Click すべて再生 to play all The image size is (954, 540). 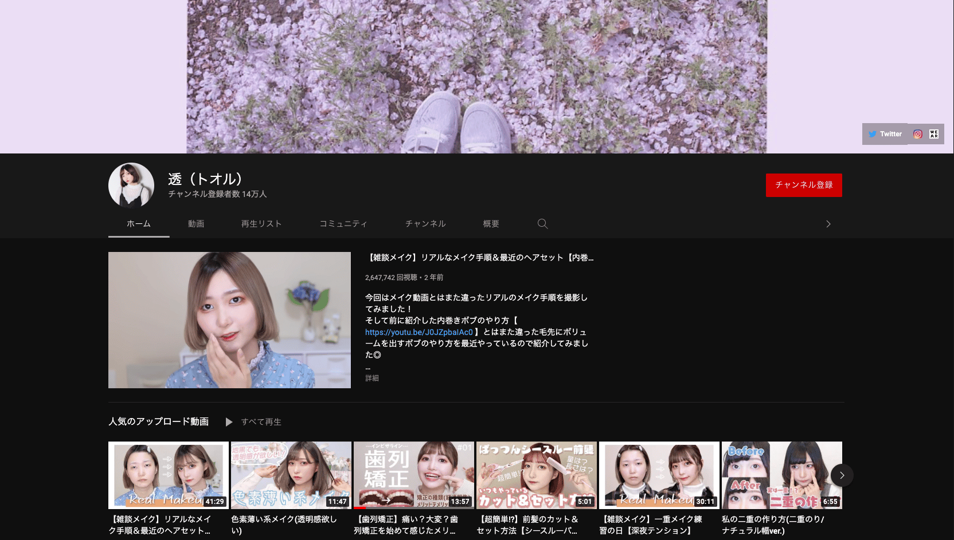pyautogui.click(x=261, y=422)
